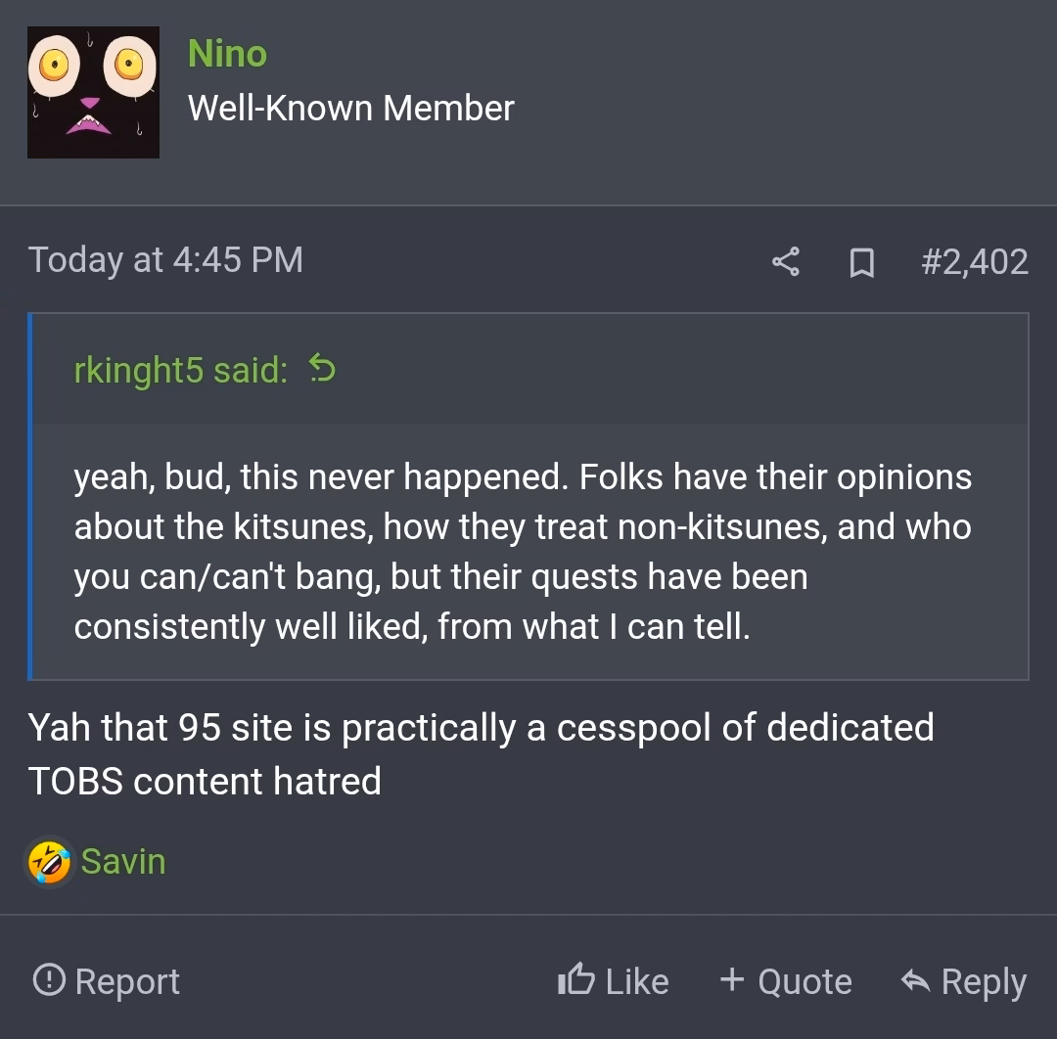Click the Well-Known Member user title
1057x1039 pixels.
pos(350,108)
